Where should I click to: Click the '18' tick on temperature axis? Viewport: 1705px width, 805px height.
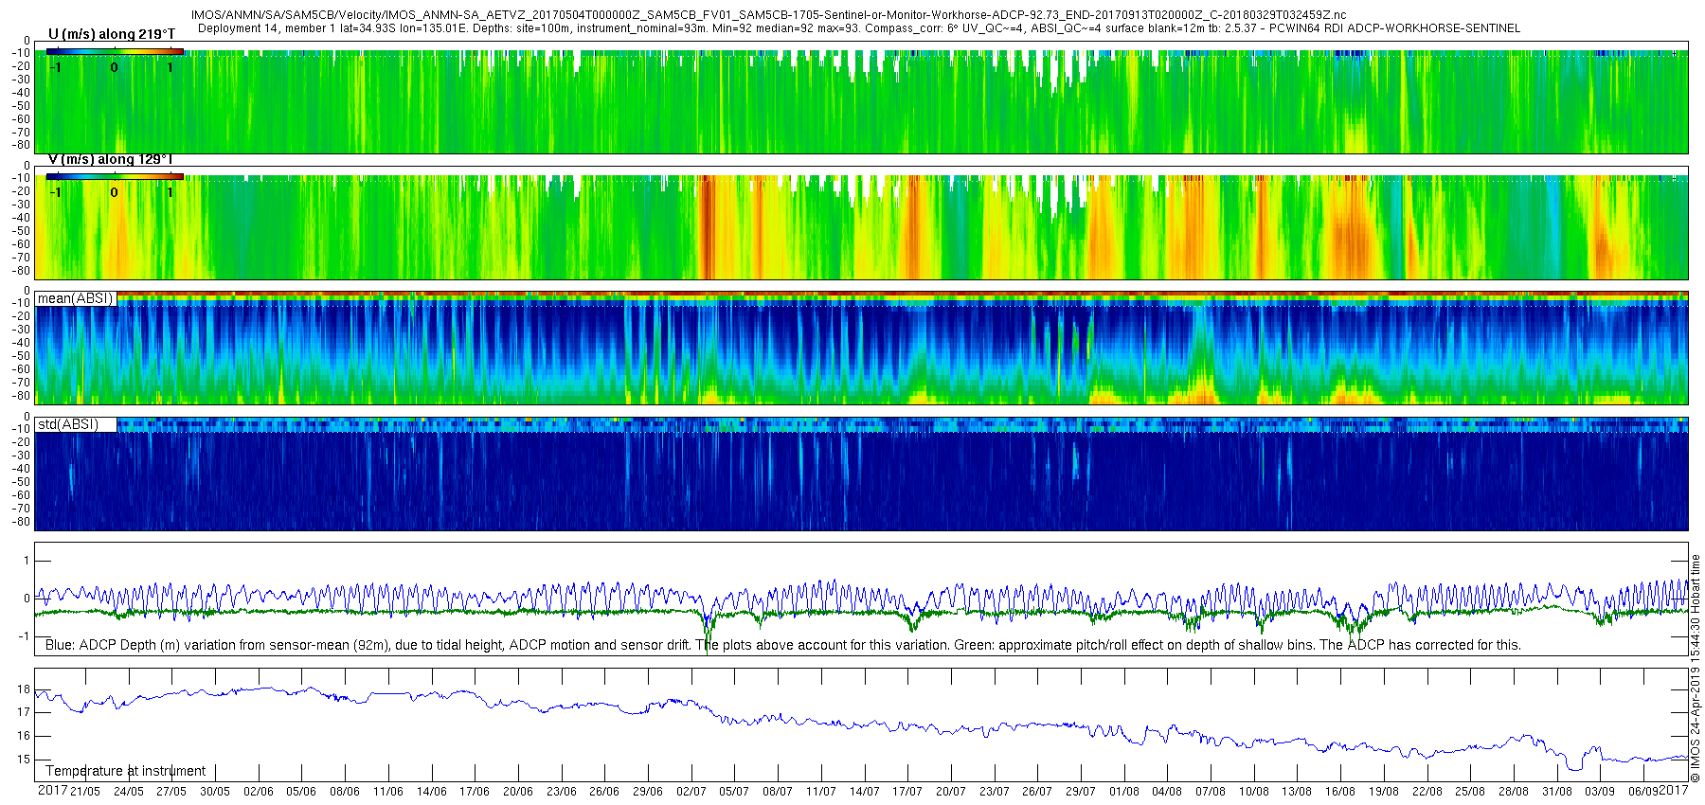coord(24,689)
